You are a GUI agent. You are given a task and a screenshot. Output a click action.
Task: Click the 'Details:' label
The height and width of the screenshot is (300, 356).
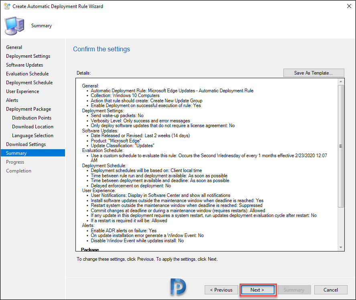click(x=83, y=73)
